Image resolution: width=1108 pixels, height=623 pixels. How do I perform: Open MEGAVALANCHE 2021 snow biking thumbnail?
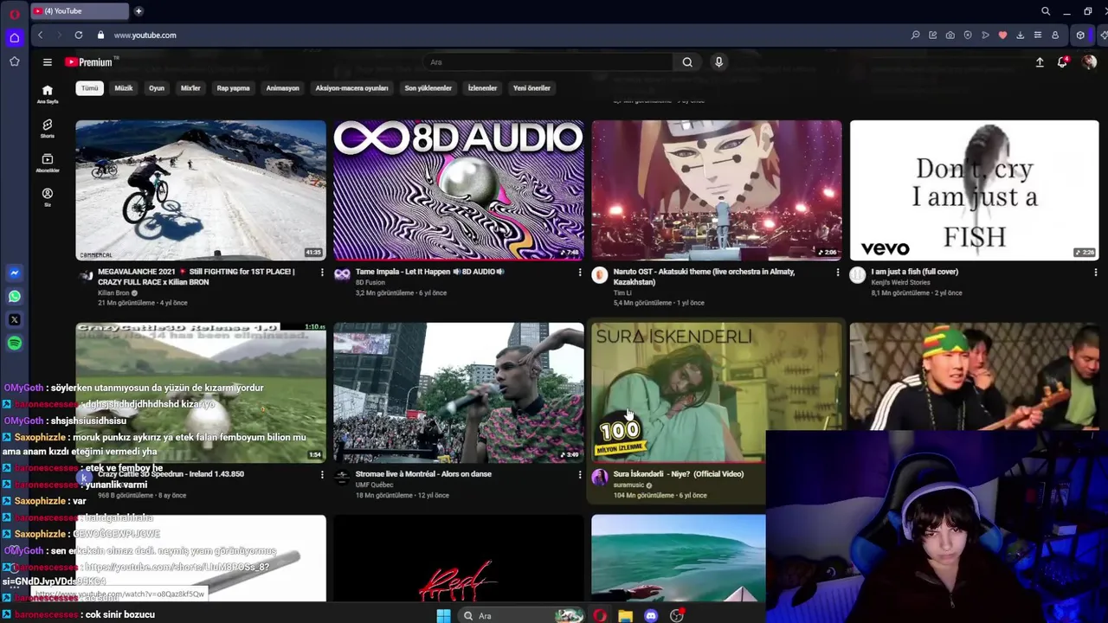[201, 190]
